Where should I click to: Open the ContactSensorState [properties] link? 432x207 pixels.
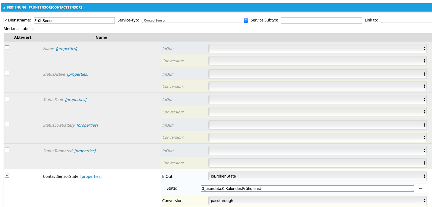[91, 176]
